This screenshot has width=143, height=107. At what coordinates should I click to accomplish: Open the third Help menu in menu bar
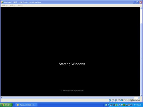click(x=20, y=5)
